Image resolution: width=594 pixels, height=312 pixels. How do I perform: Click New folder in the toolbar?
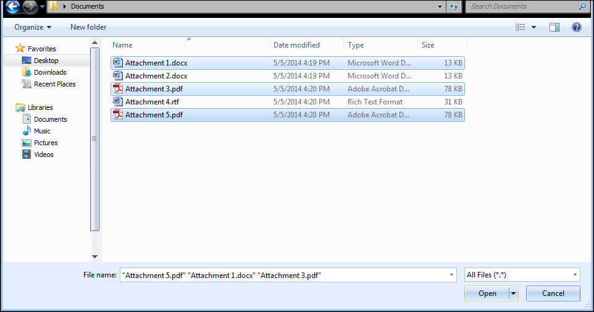[x=88, y=27]
